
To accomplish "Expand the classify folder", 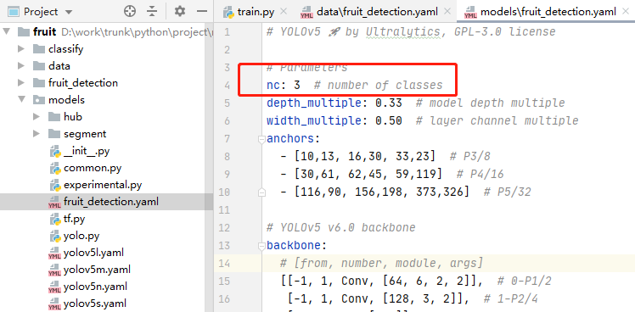I will pyautogui.click(x=21, y=49).
